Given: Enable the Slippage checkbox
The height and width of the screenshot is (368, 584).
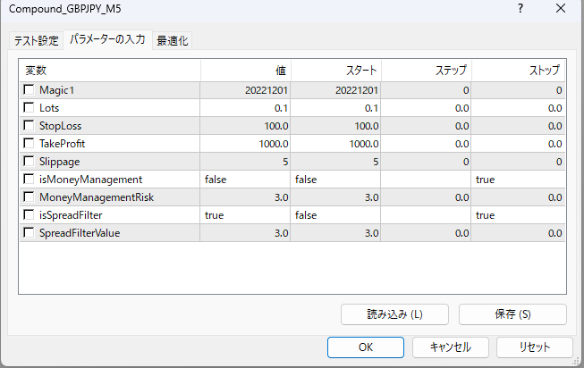Looking at the screenshot, I should [x=30, y=162].
